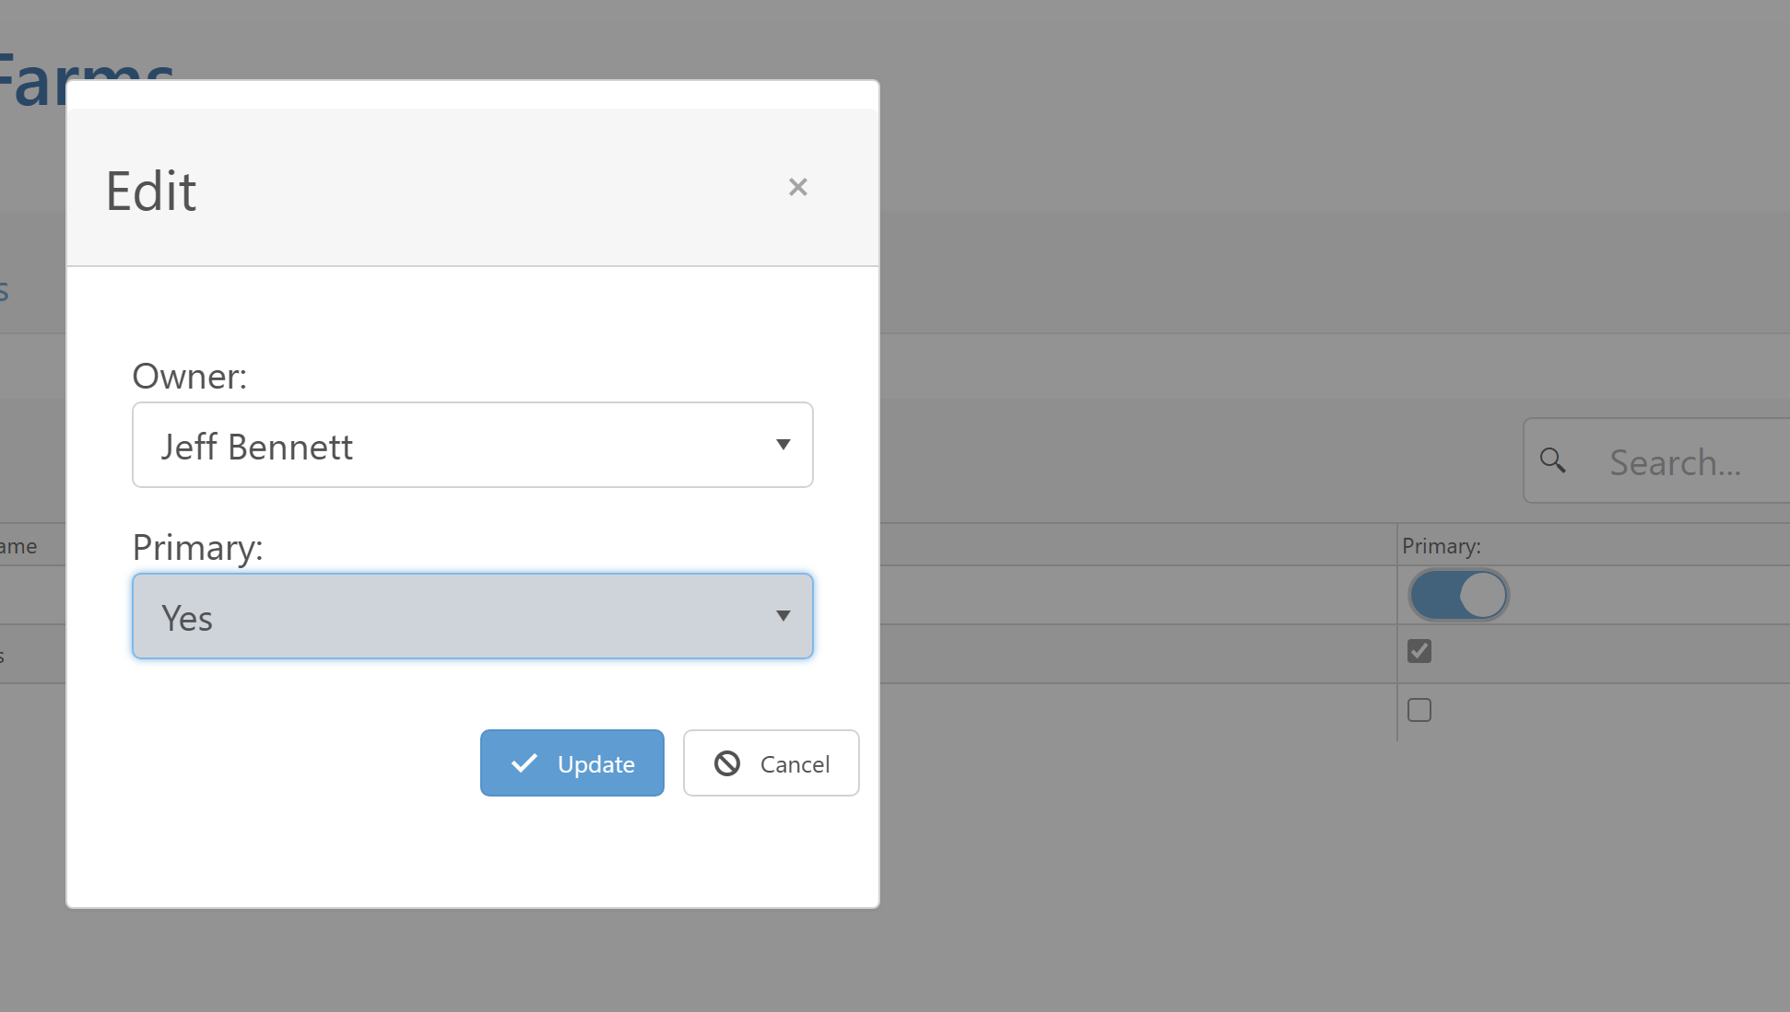Turn off the Primary toggle switch

[x=1458, y=596]
